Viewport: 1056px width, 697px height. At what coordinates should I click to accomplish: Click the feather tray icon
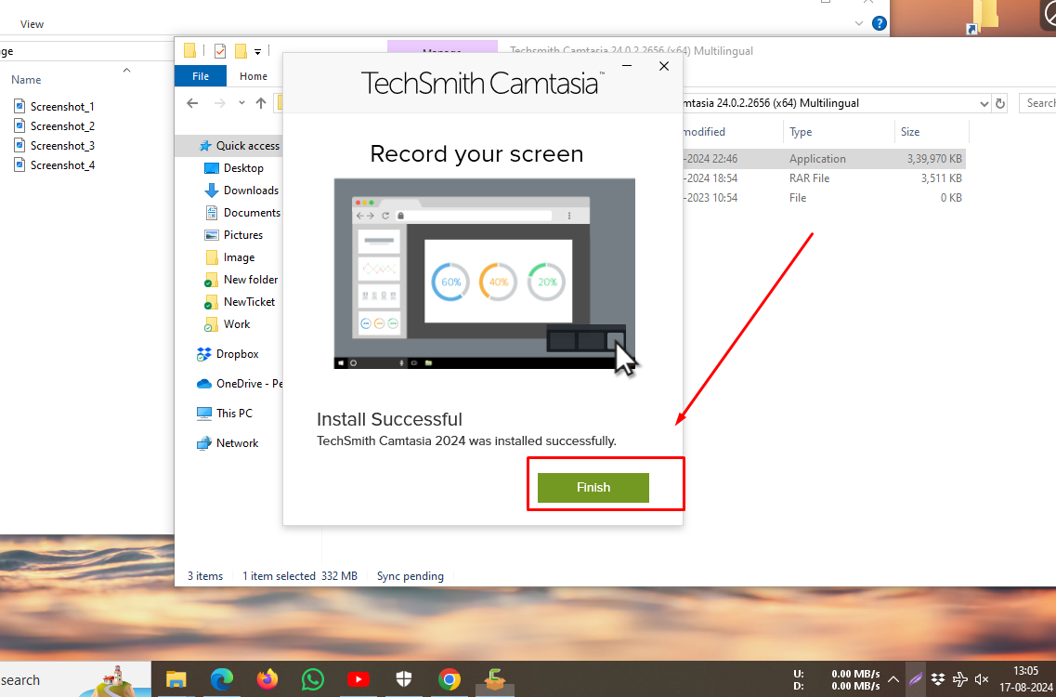915,679
